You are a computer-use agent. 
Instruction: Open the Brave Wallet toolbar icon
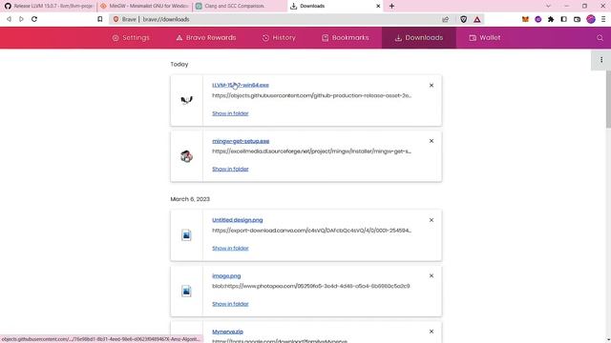click(577, 19)
